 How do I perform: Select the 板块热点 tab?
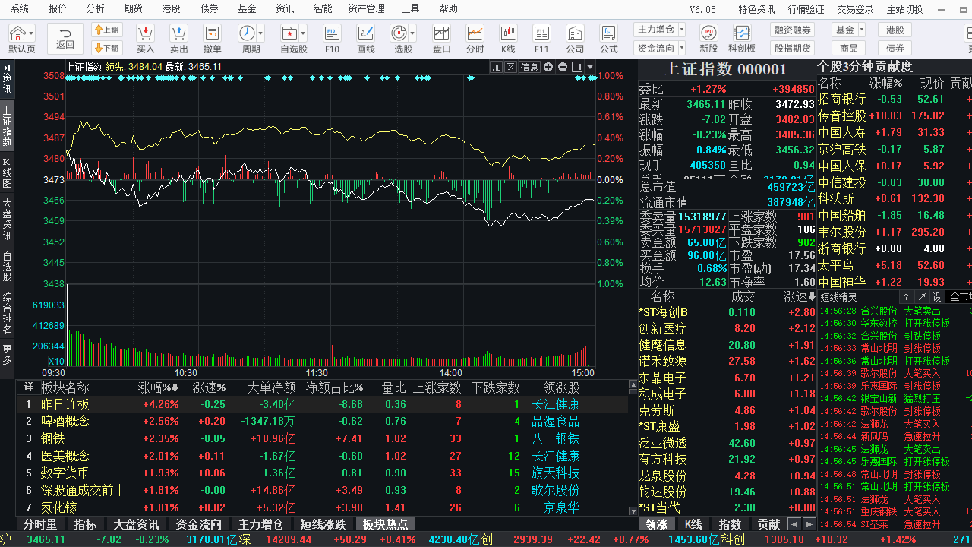(386, 524)
